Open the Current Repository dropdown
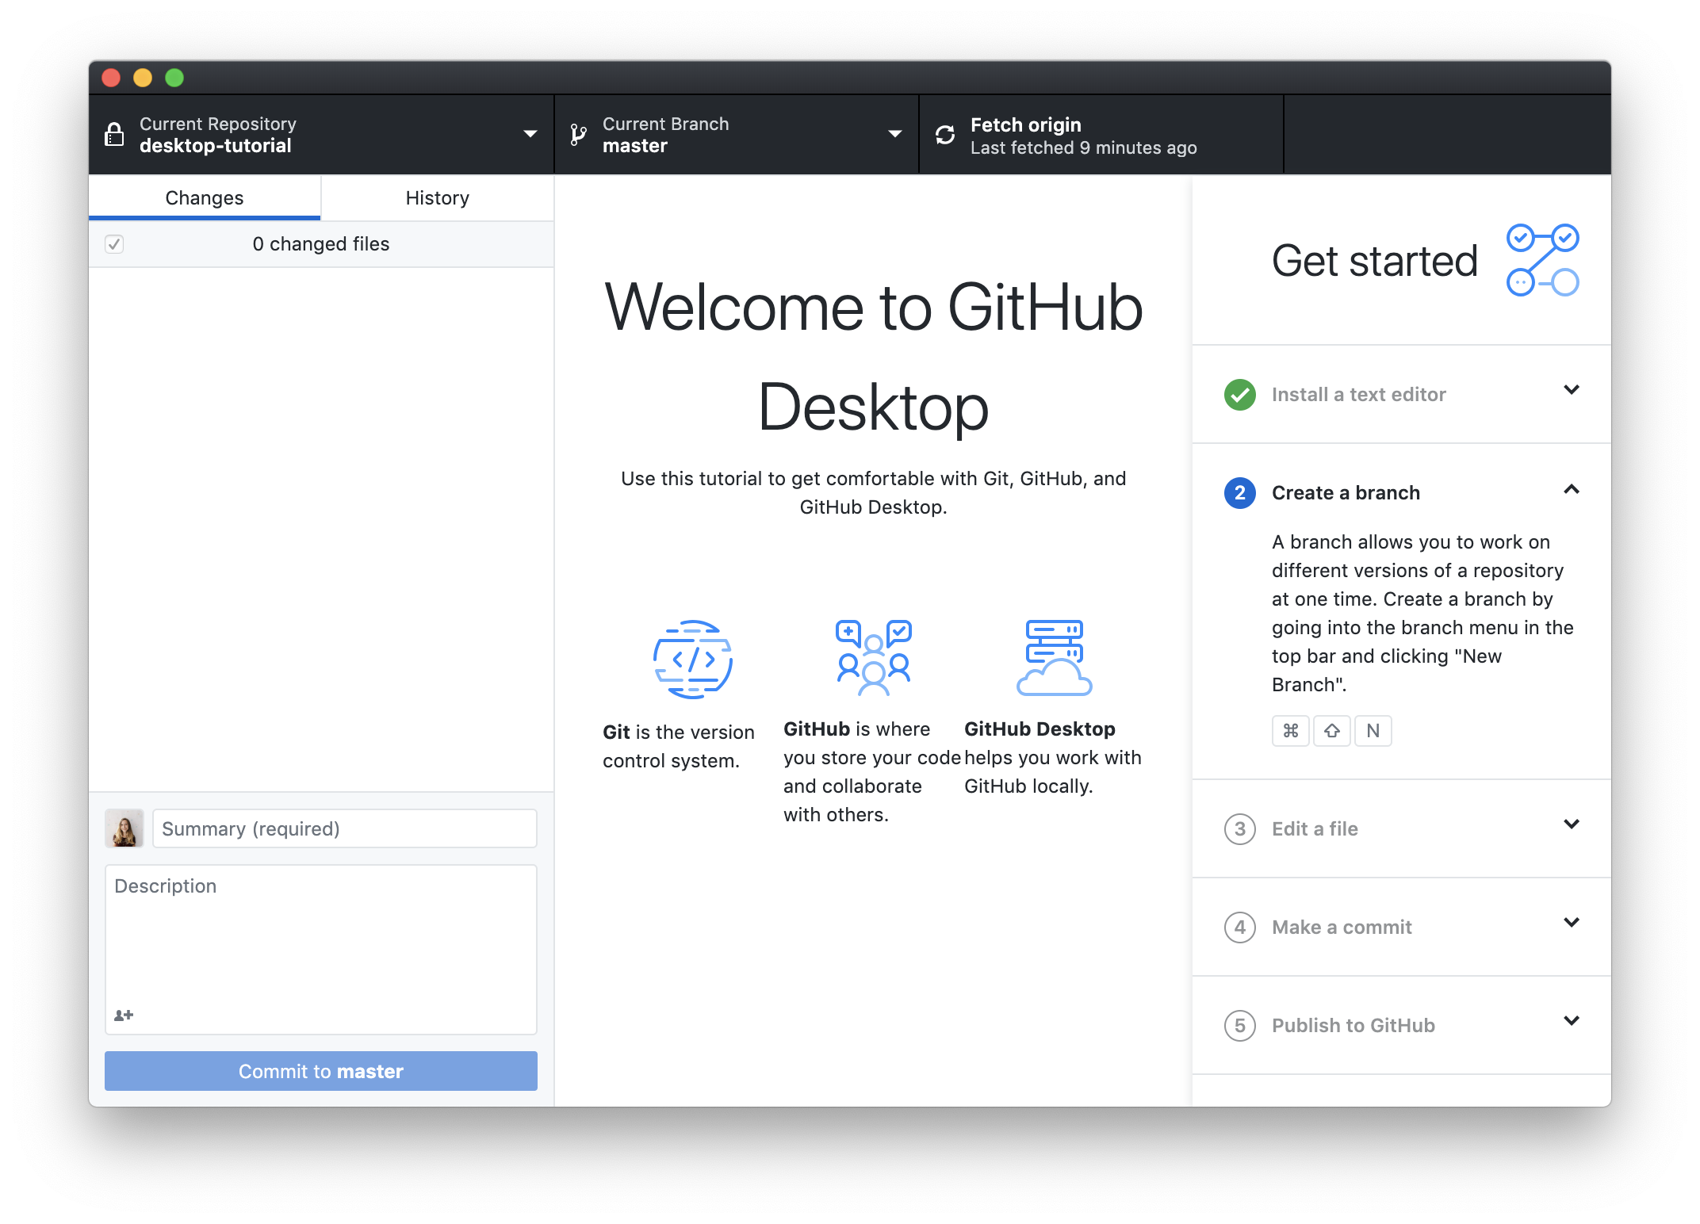 pos(321,135)
